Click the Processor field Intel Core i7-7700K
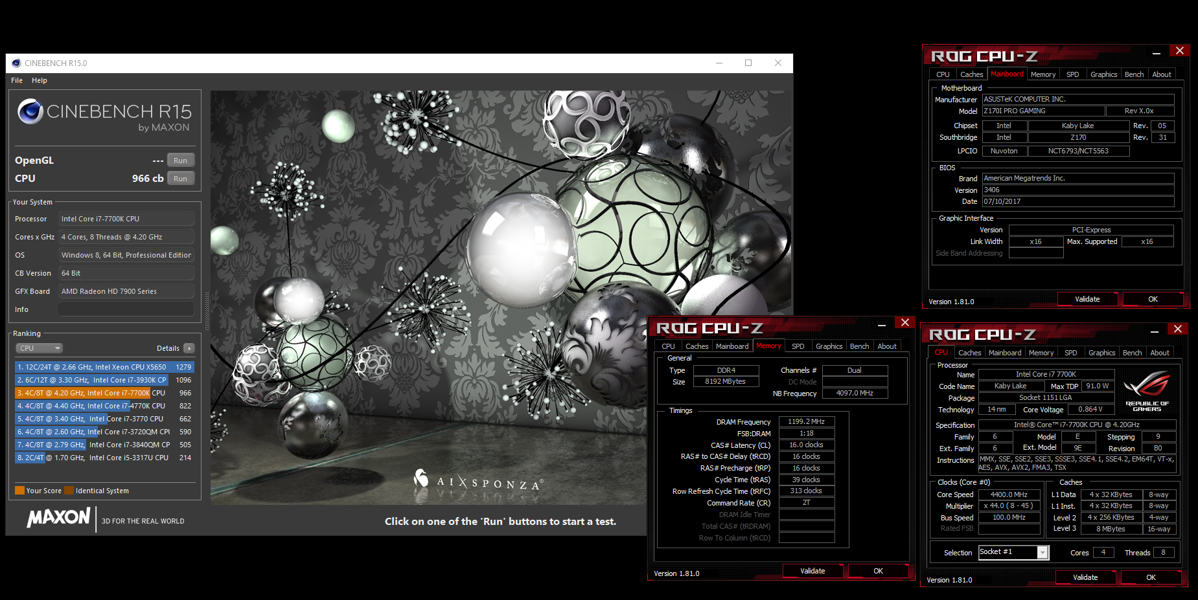The height and width of the screenshot is (600, 1198). pyautogui.click(x=126, y=219)
